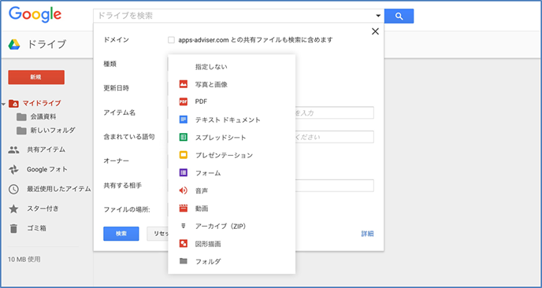Click the blue テキスト ドキュメント icon
Image resolution: width=542 pixels, height=288 pixels.
[x=184, y=120]
